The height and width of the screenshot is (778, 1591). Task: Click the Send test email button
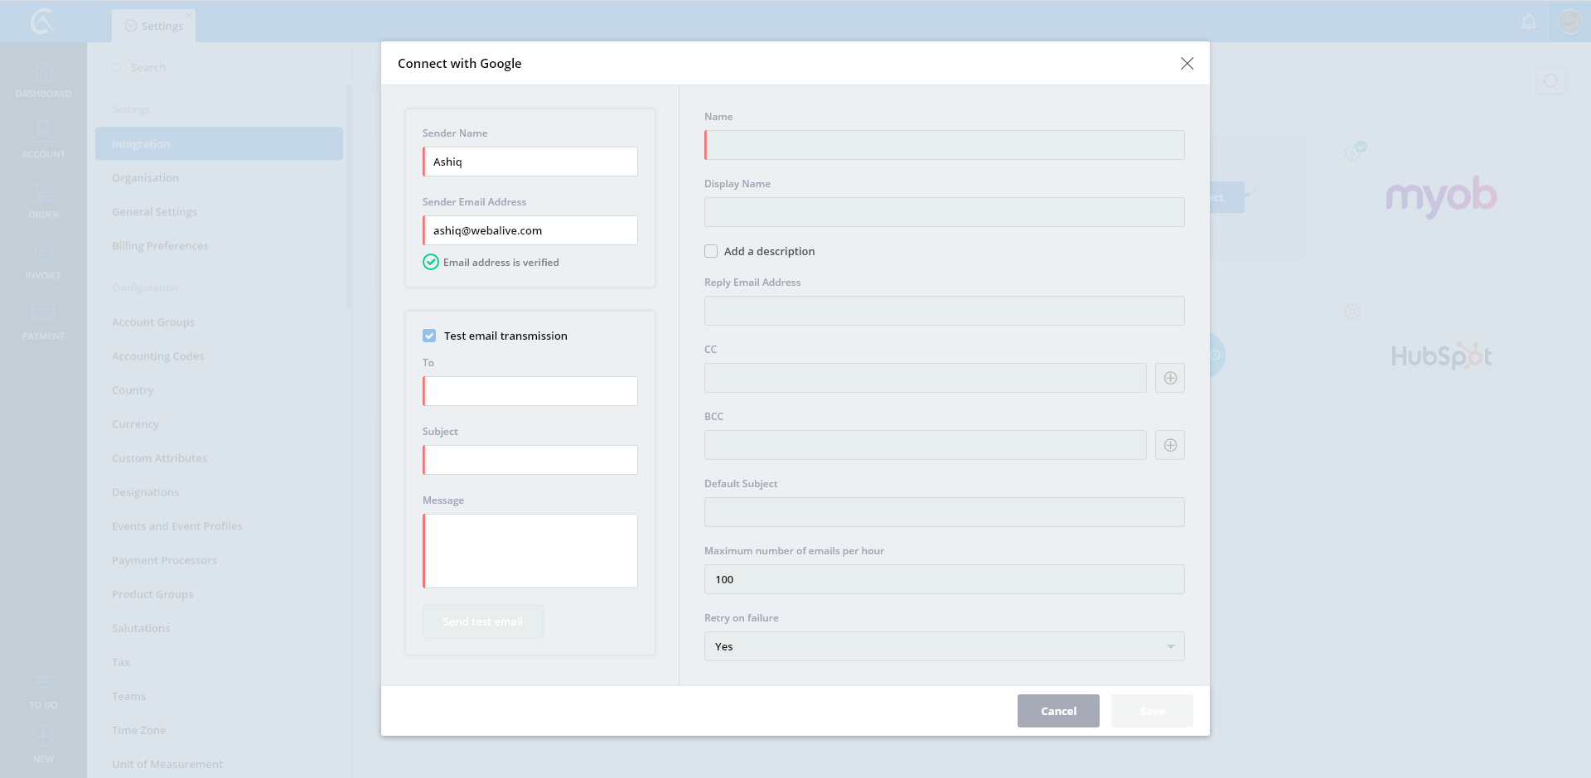click(482, 621)
